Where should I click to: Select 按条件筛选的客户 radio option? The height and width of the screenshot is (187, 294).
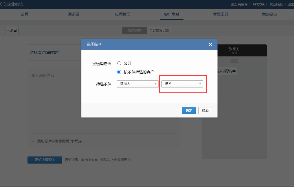[119, 72]
